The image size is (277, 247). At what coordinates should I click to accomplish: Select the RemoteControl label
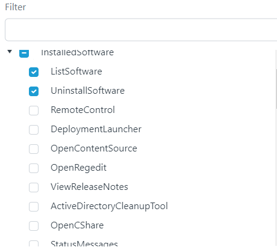(x=82, y=110)
